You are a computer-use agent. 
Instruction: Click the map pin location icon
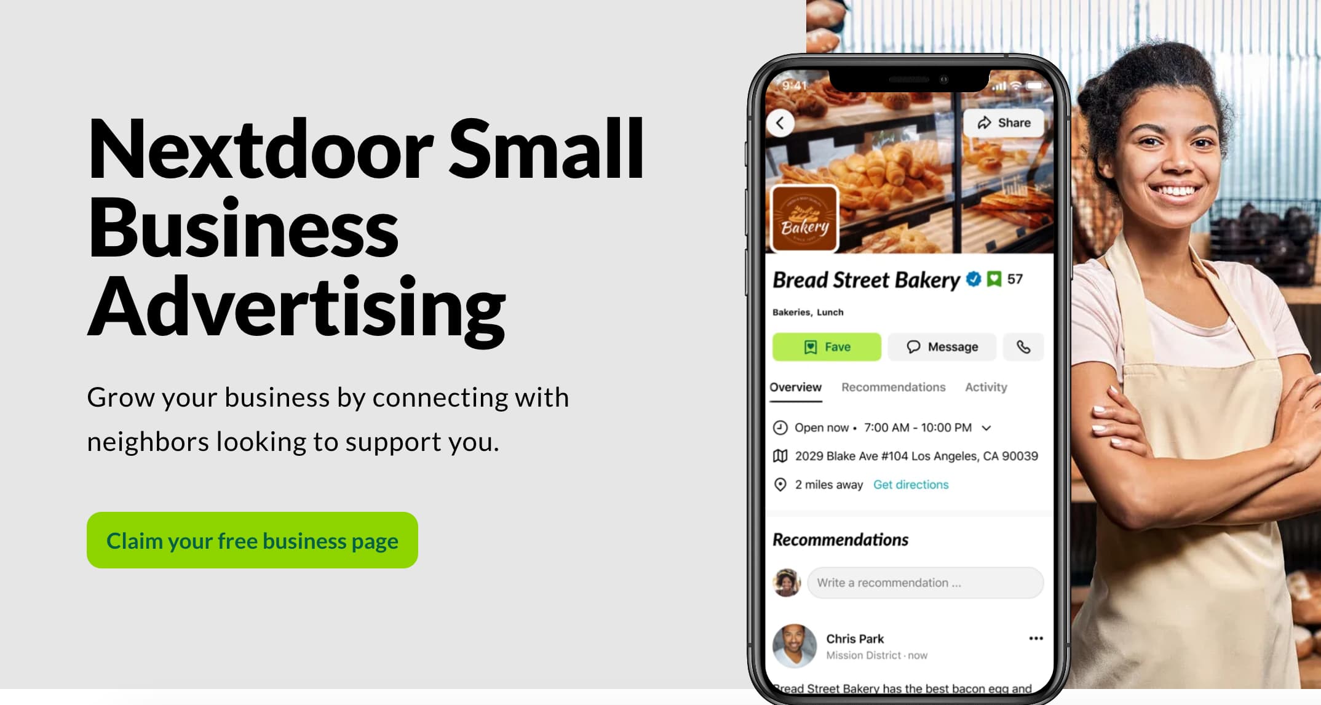780,484
